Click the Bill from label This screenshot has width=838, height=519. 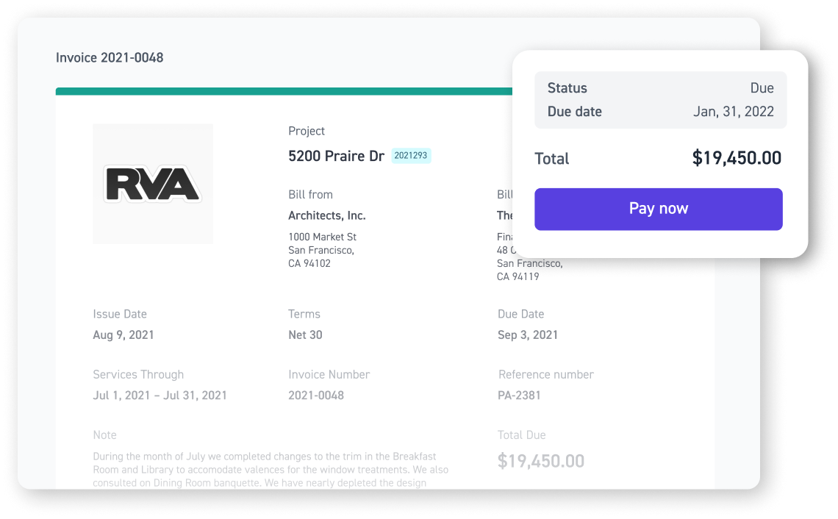tap(310, 195)
